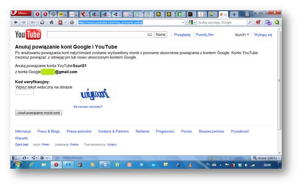301x188 pixels.
Task: Click the site security globe badge
Action: point(72,22)
